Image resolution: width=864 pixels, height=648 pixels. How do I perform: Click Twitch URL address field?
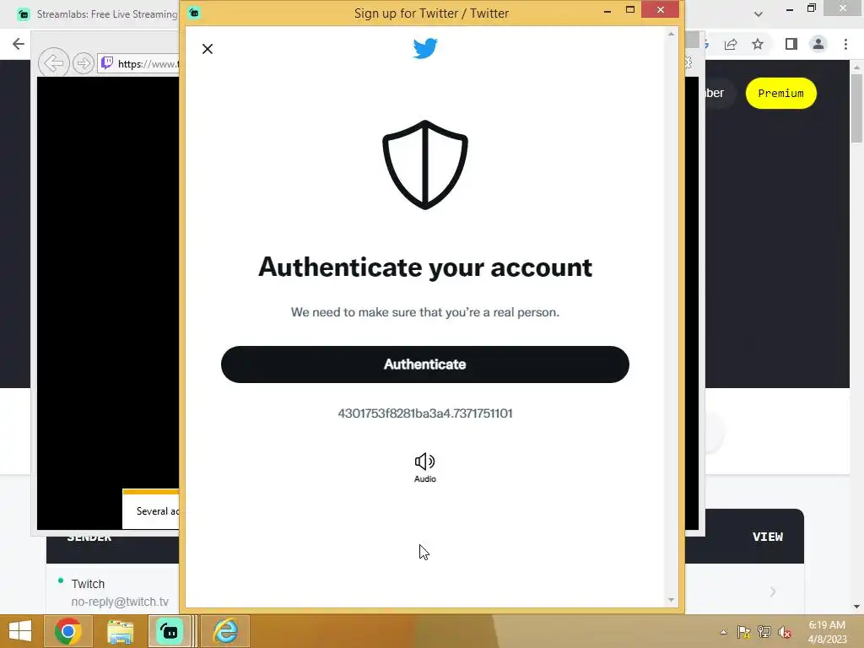139,63
